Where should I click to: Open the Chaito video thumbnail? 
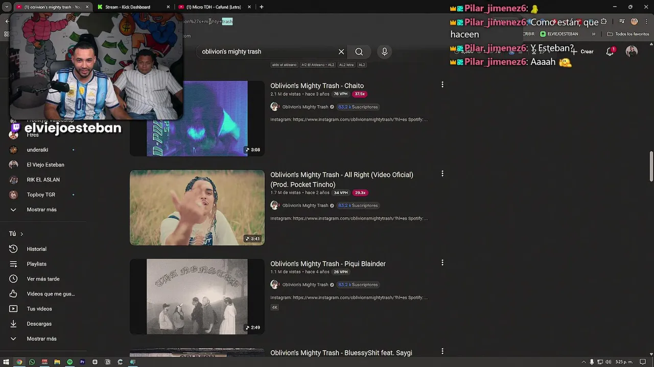(x=197, y=118)
